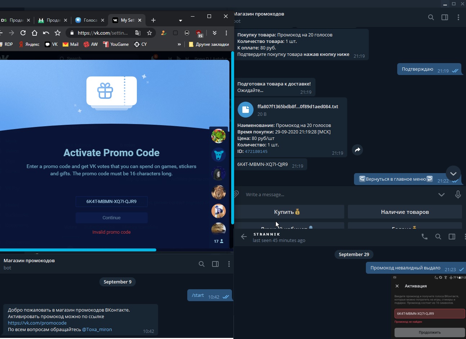Expand hidden extensions double-chevron in Chrome
This screenshot has width=466, height=339.
215,33
